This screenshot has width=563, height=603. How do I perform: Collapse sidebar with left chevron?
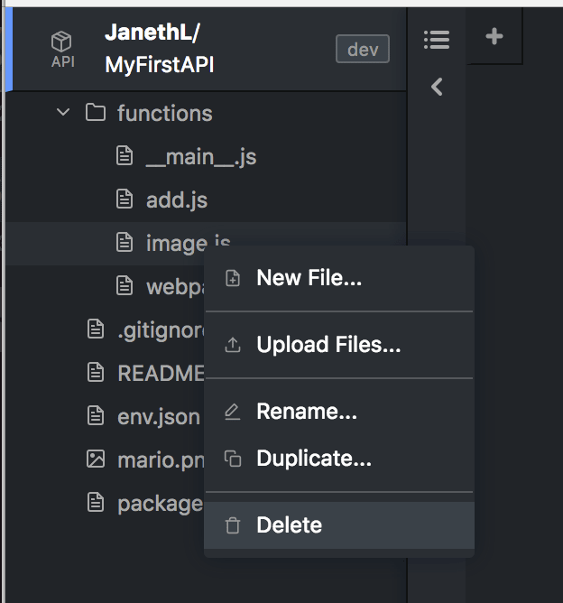pyautogui.click(x=437, y=87)
